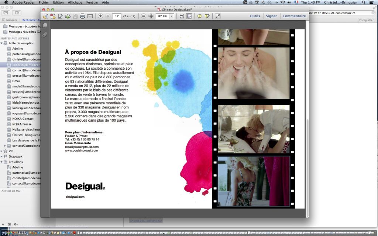Click the save floppy-disk icon
The height and width of the screenshot is (236, 378).
75,16
